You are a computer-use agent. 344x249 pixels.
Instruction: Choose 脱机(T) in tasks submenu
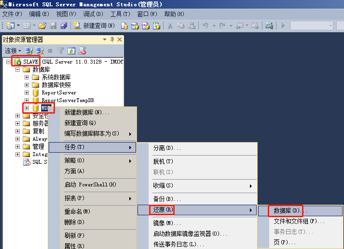[x=197, y=161]
